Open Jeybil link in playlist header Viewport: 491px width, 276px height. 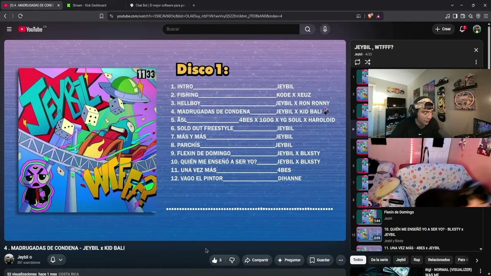(x=358, y=54)
